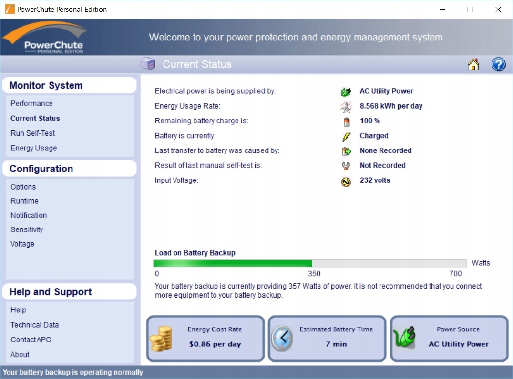Image resolution: width=513 pixels, height=379 pixels.
Task: Click the battery charge icon
Action: click(x=346, y=121)
